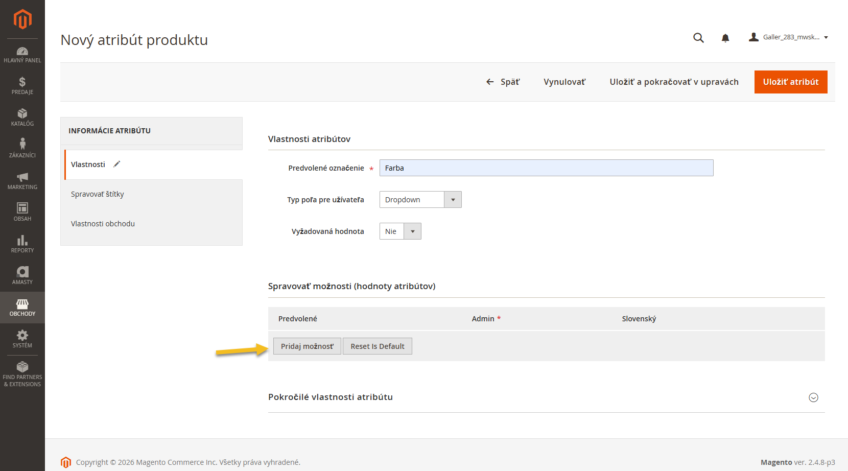Open Vyžadovaná hodnota Nie dropdown
The image size is (848, 471).
tap(400, 231)
